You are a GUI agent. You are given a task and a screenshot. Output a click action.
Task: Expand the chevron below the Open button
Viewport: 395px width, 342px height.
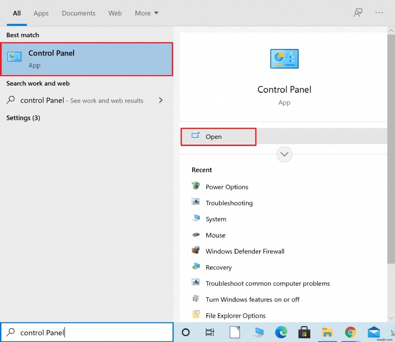(x=284, y=154)
